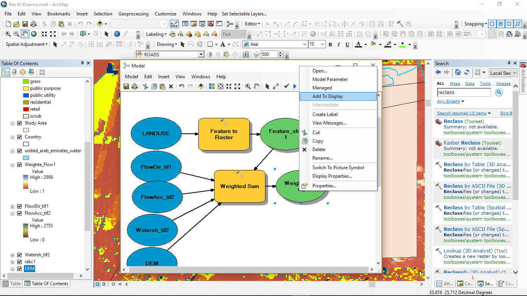527x296 pixels.
Task: Enable Point Snapping on Snapping toolbar
Action: click(x=492, y=24)
